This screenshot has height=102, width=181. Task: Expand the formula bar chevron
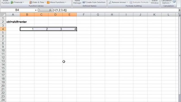(180, 10)
